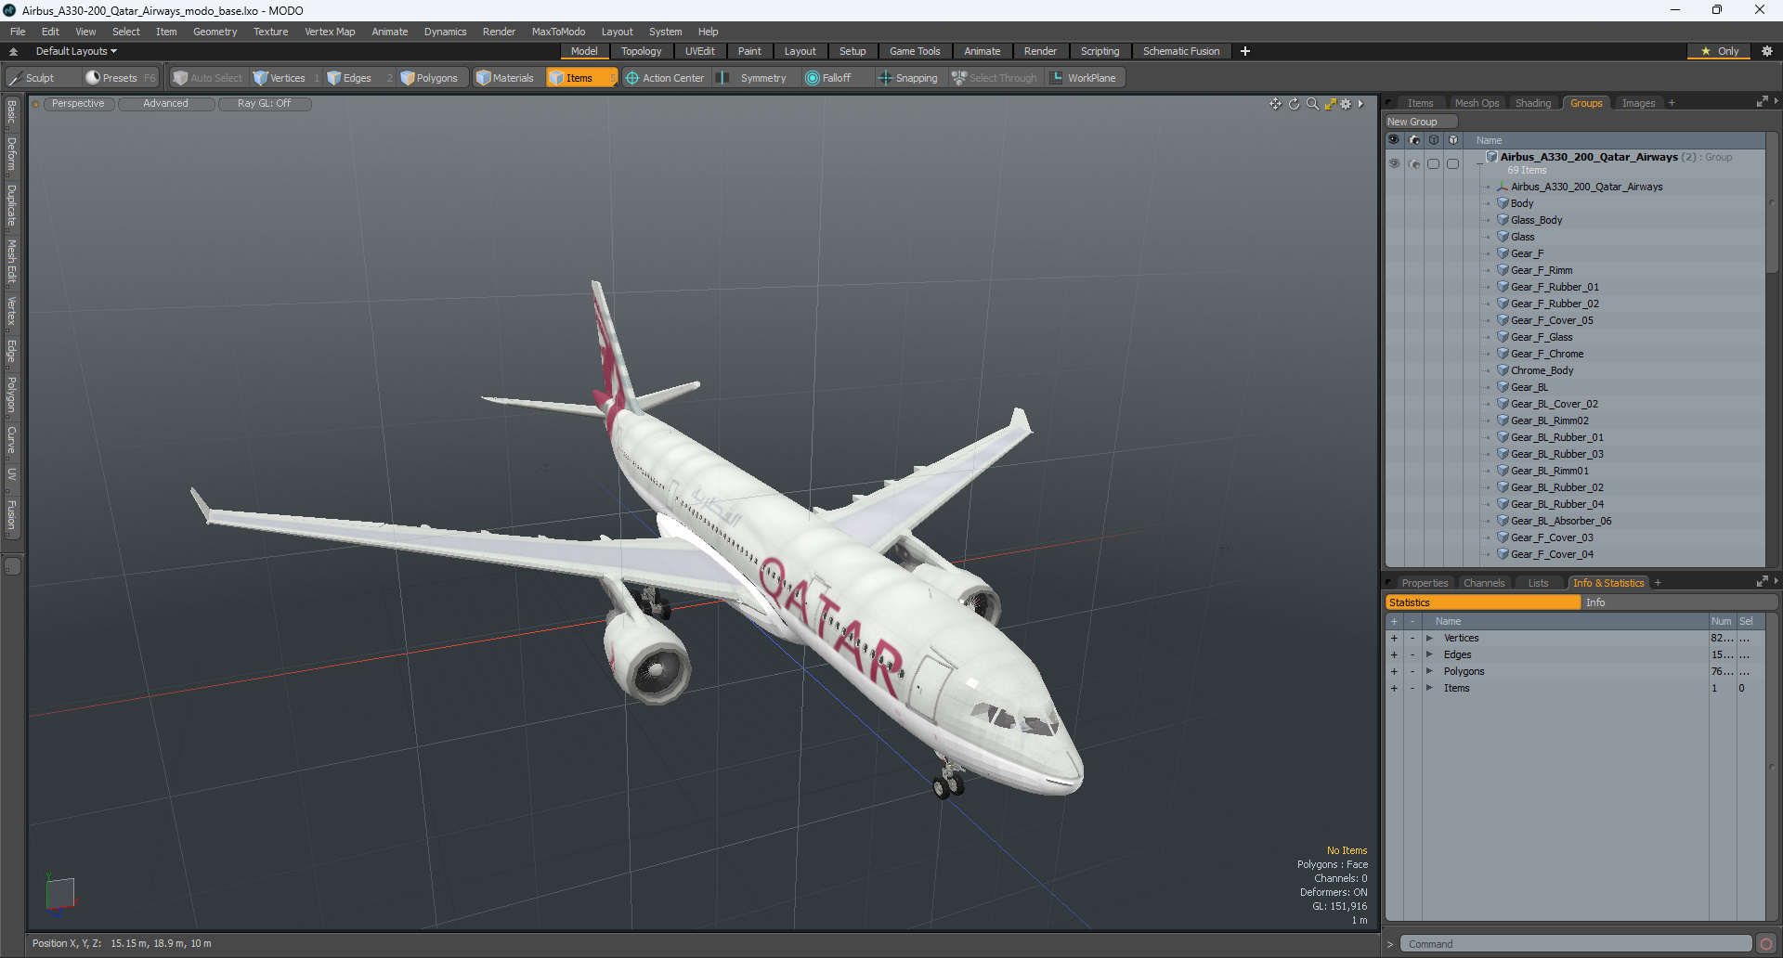Expand the Groups panel to full size
1783x958 pixels.
point(1762,102)
